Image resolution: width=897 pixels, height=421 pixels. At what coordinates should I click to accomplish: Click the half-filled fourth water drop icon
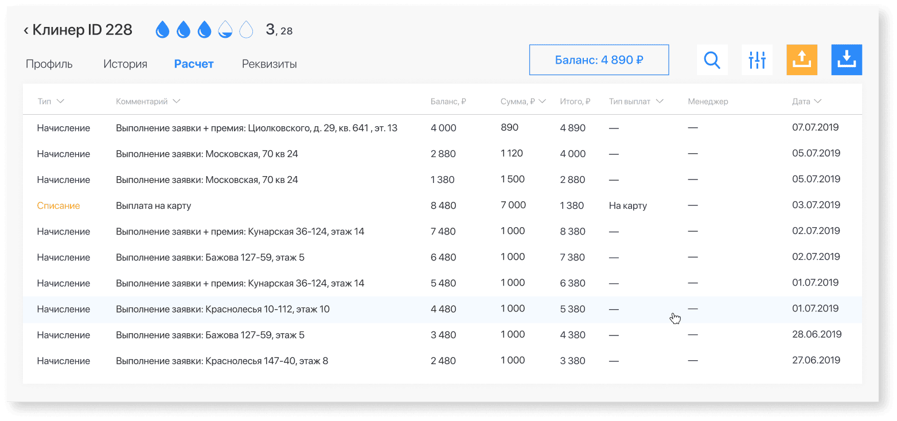coord(225,30)
